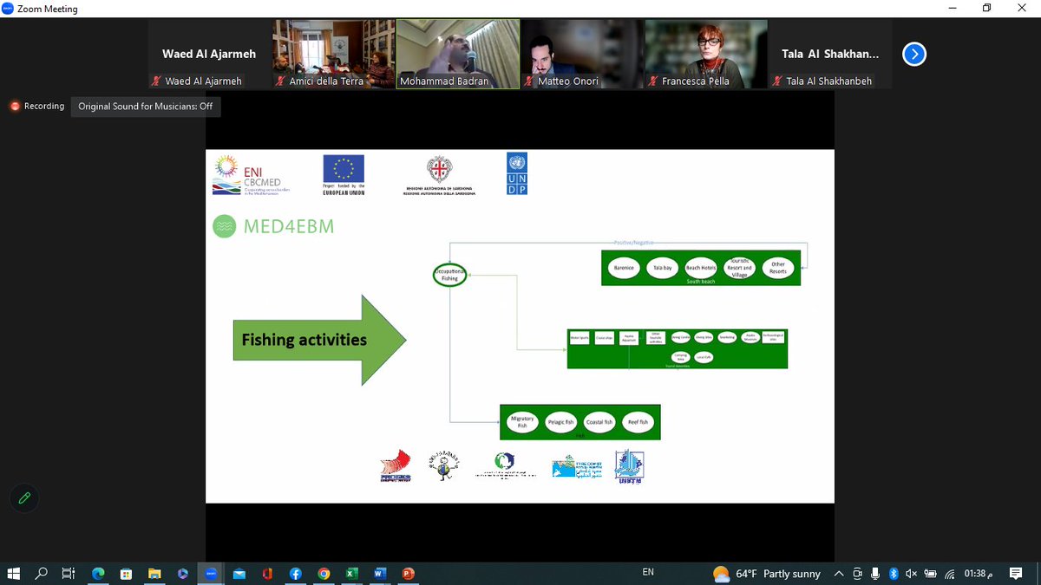Click Tala Al Shakhanbeh's muted mic icon
The width and height of the screenshot is (1041, 585).
tap(776, 81)
